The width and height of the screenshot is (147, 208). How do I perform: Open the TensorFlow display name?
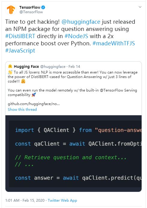click(x=30, y=7)
